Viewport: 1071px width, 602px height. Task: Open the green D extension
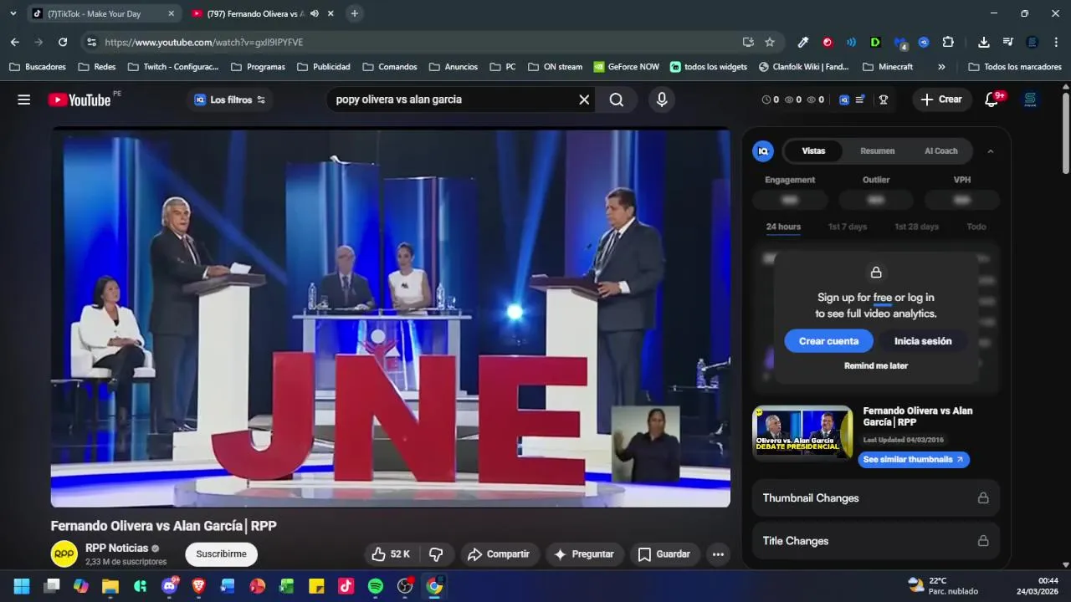pos(875,42)
